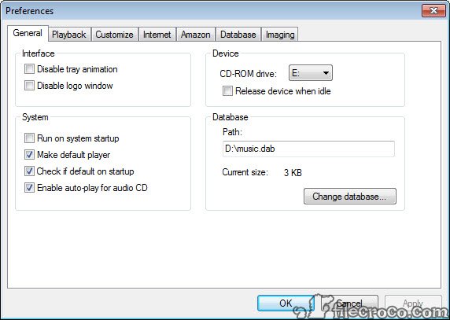The width and height of the screenshot is (450, 320).
Task: Switch to the Imaging tab
Action: click(280, 35)
